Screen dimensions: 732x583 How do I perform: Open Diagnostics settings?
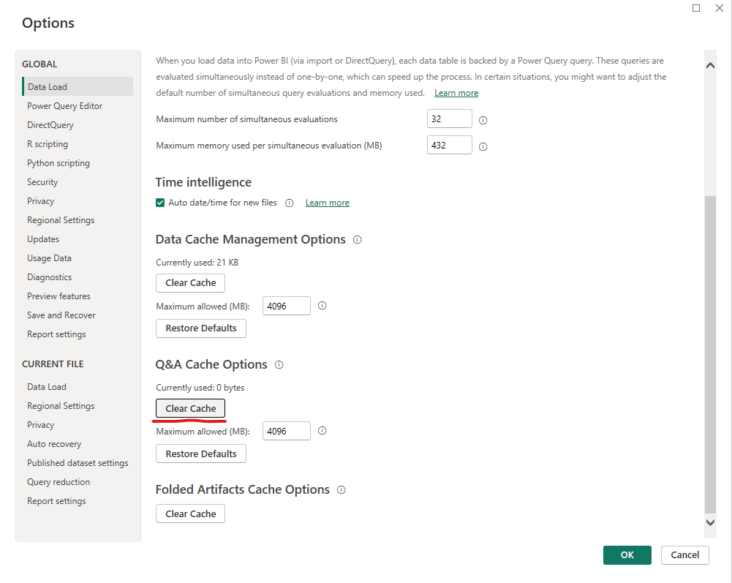(50, 277)
